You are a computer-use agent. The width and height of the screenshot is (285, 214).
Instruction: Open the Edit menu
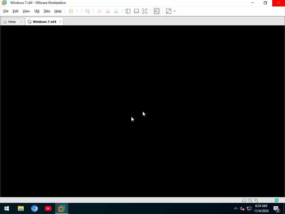pos(16,11)
